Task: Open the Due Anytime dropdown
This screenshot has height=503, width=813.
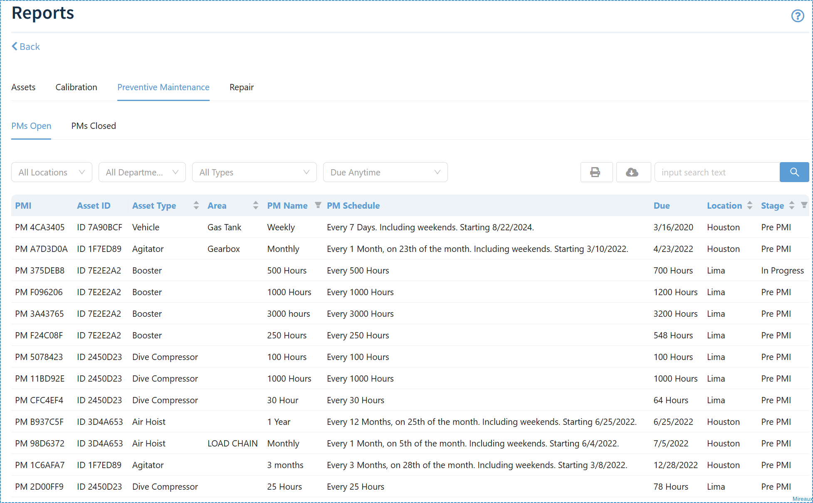Action: [385, 172]
